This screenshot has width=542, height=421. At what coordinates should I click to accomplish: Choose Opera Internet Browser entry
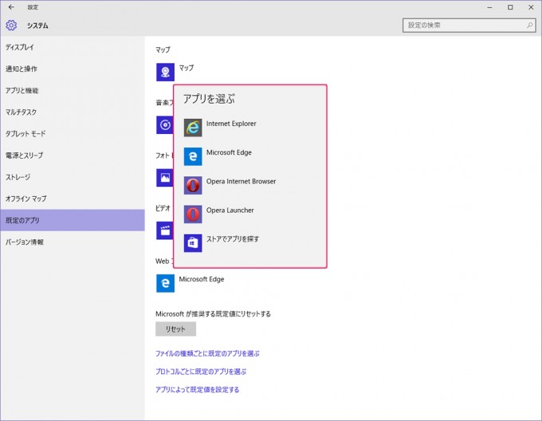point(249,185)
